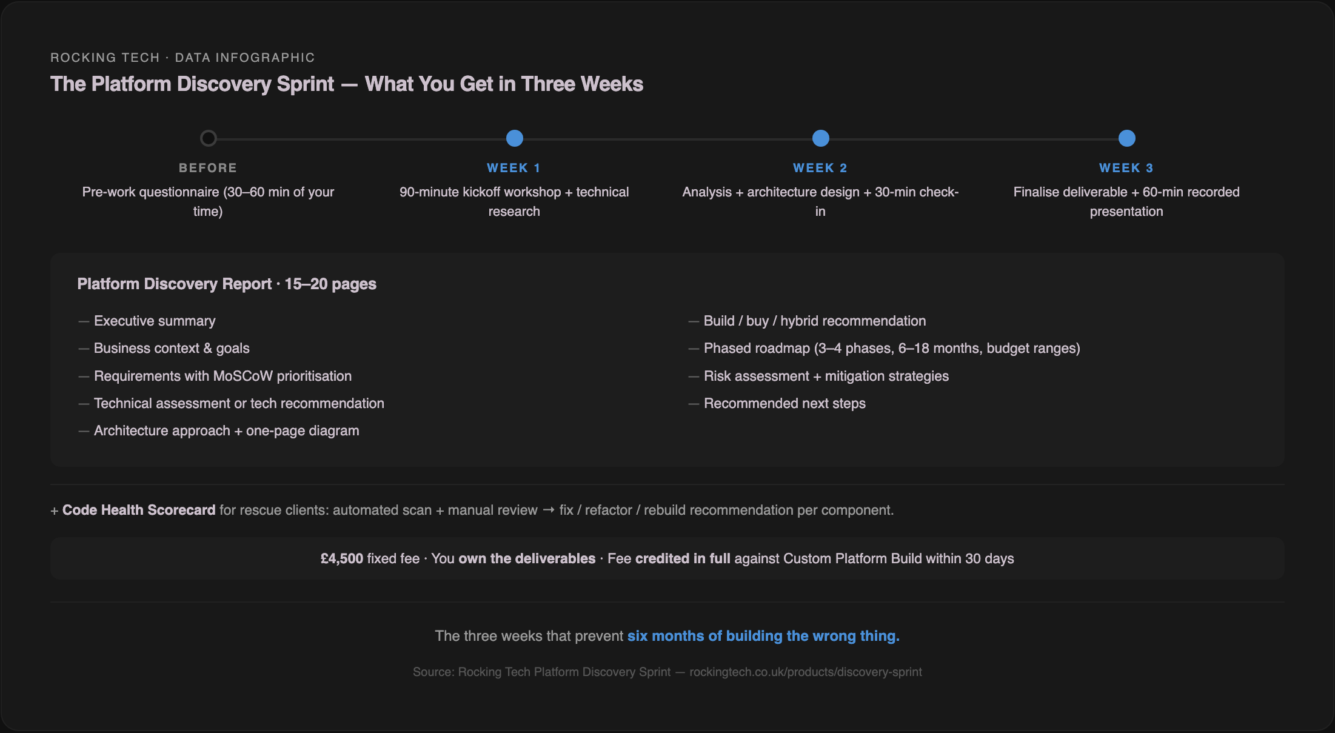Select the Phased roadmap list item
The width and height of the screenshot is (1335, 733).
coord(892,348)
